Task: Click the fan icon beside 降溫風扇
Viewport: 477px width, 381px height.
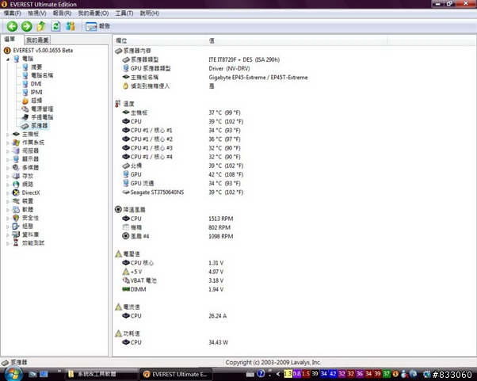Action: click(118, 209)
